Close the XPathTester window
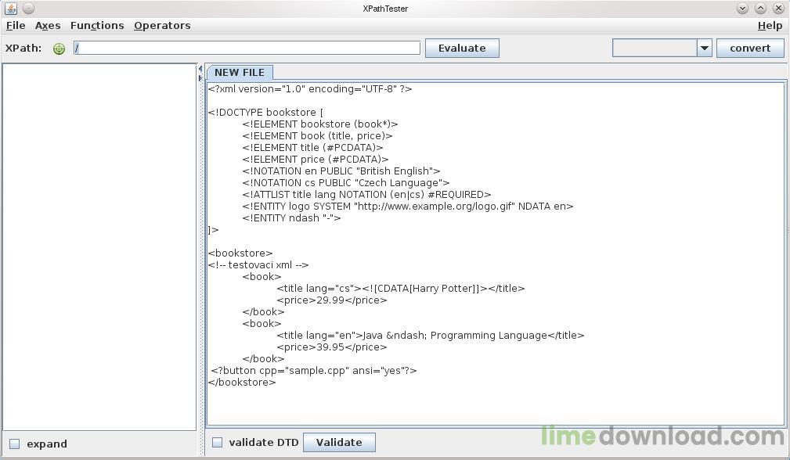This screenshot has height=460, width=790. pos(778,8)
